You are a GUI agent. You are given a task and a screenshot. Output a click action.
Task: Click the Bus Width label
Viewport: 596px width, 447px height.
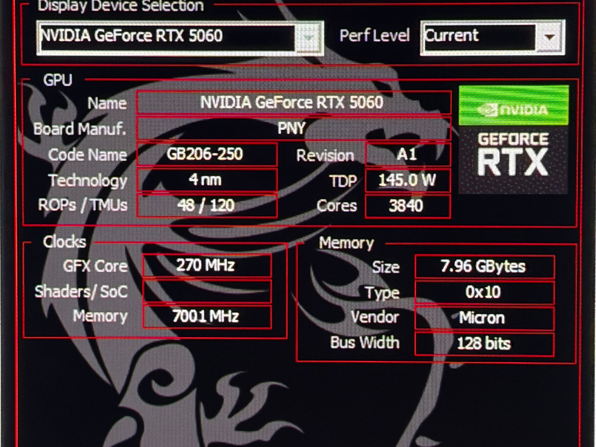pyautogui.click(x=365, y=342)
